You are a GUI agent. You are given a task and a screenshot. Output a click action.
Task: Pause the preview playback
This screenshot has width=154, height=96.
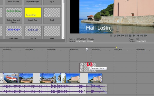pyautogui.click(x=126, y=36)
